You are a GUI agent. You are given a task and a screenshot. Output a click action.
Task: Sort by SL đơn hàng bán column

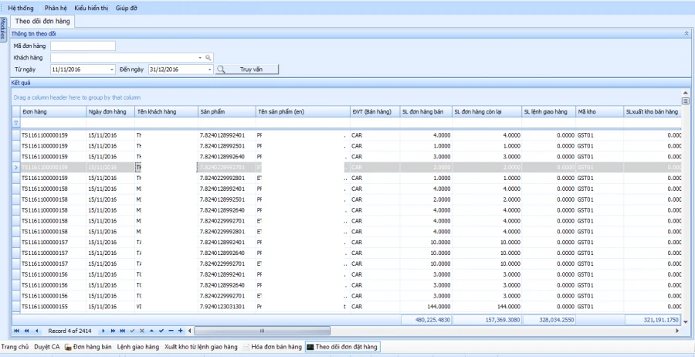point(426,112)
